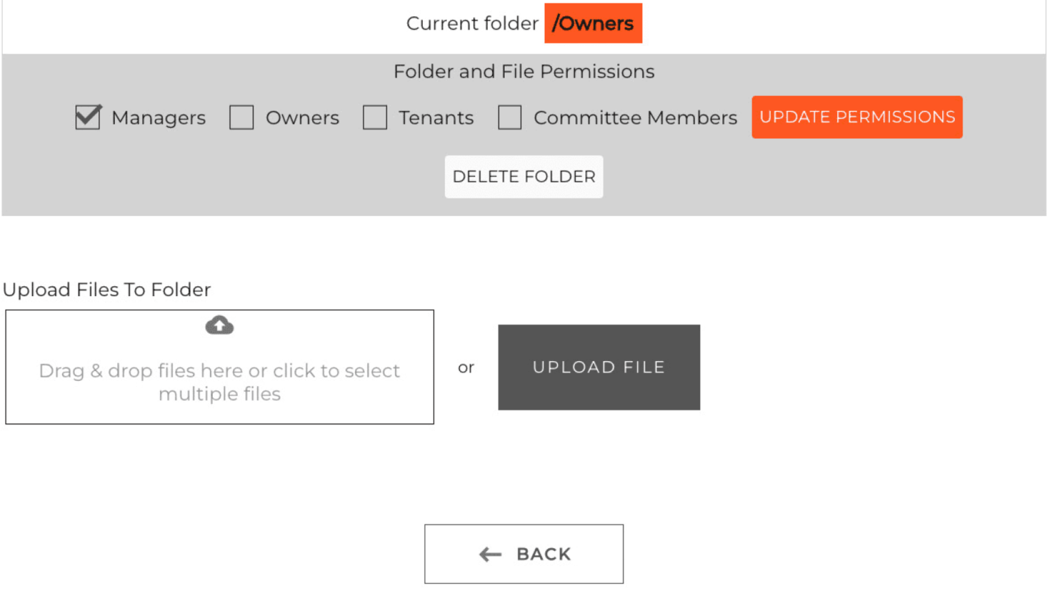
Task: Click the Managers label text
Action: tap(159, 118)
